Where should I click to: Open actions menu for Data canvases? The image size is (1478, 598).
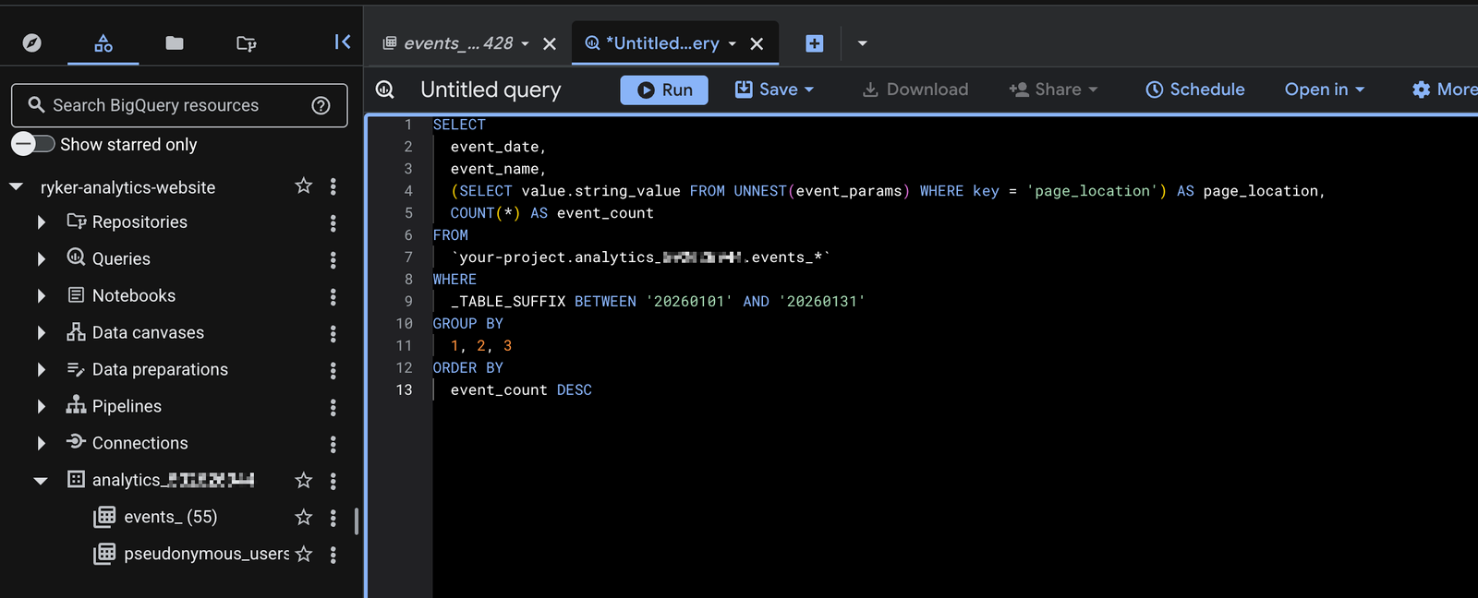pyautogui.click(x=333, y=333)
